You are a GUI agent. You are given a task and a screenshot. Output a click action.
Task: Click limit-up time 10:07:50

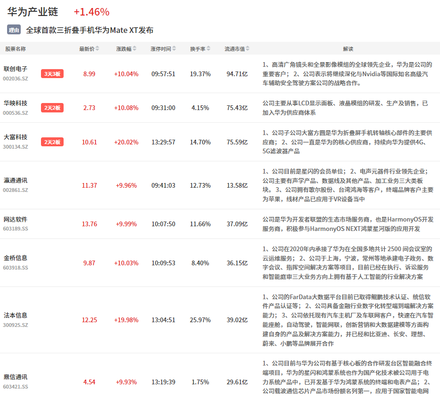pyautogui.click(x=163, y=224)
